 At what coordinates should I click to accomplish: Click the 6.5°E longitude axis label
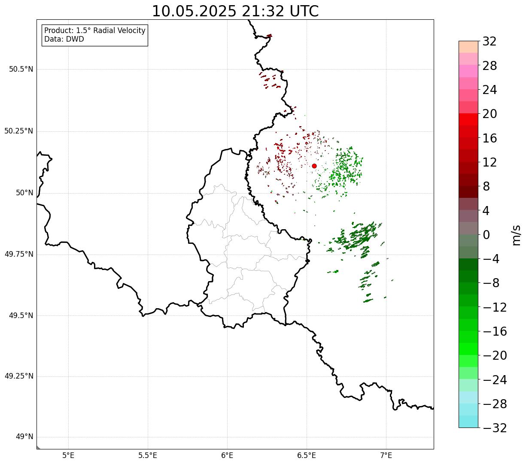coord(307,455)
